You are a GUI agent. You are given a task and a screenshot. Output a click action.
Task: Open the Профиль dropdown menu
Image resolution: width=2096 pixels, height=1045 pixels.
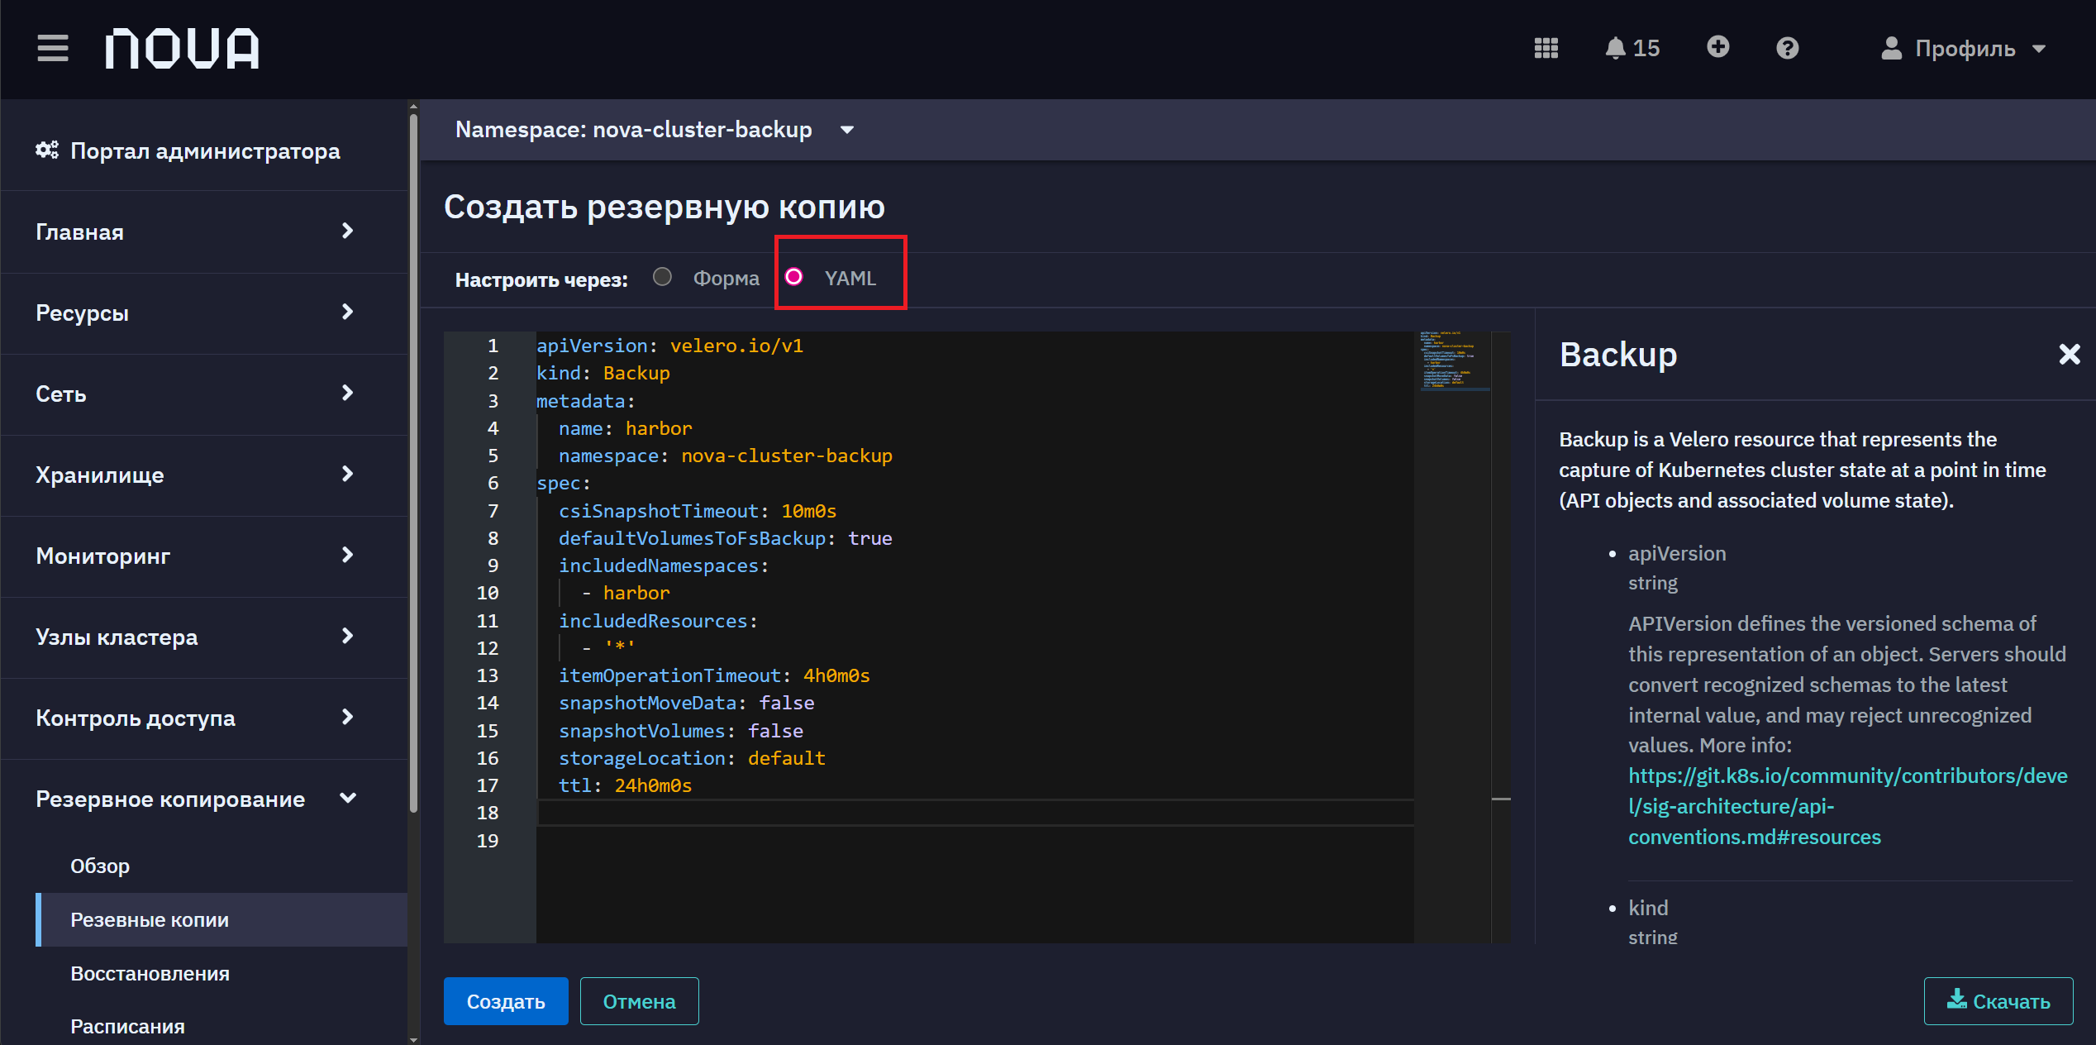coord(1964,48)
